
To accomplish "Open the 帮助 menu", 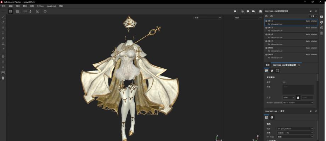I will [61, 6].
